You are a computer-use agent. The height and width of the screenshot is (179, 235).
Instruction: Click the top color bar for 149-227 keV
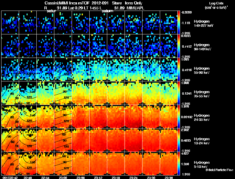point(179,22)
